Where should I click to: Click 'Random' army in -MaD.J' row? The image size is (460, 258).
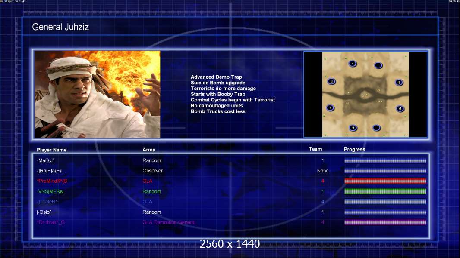pos(151,160)
